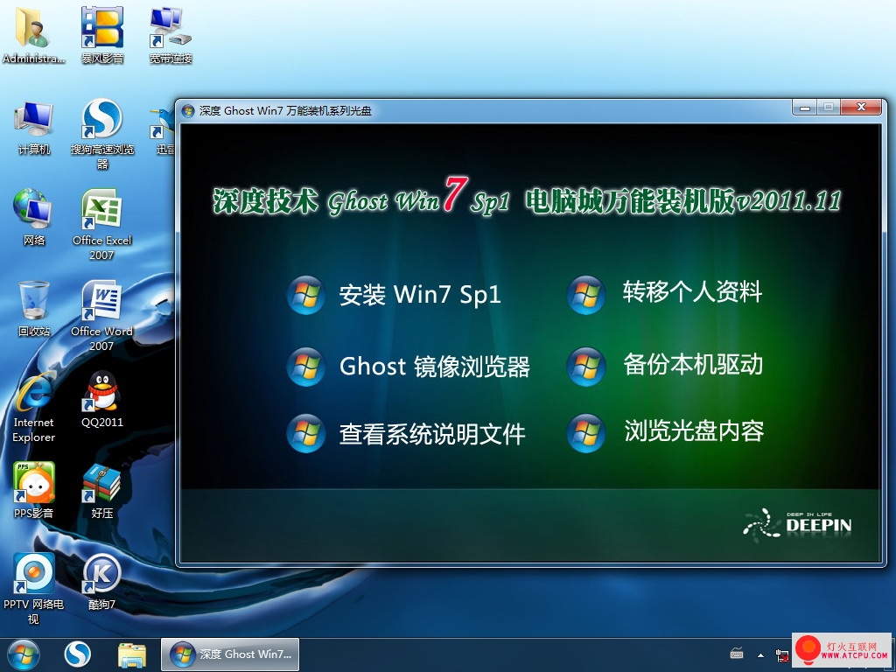Click the installer window's title bar icon
The height and width of the screenshot is (672, 896).
click(x=187, y=111)
